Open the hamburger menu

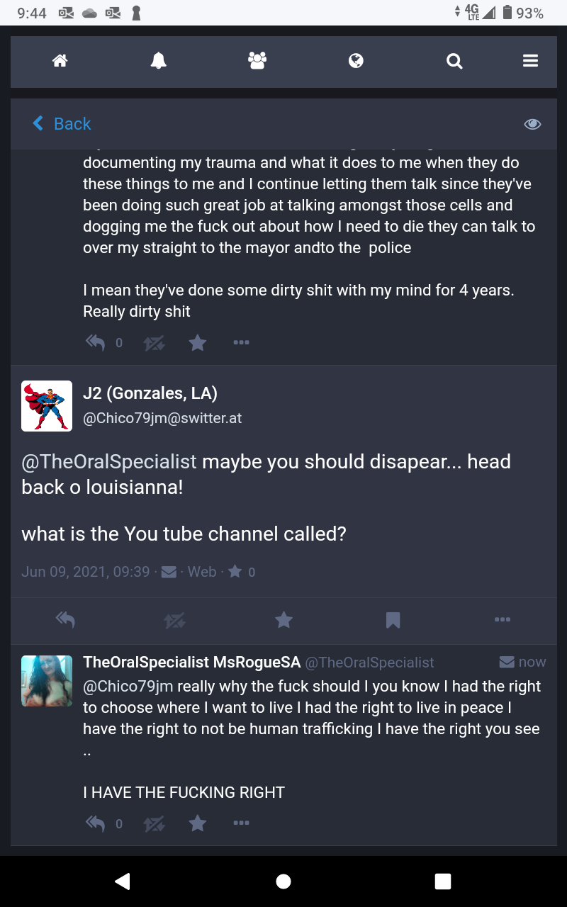530,62
